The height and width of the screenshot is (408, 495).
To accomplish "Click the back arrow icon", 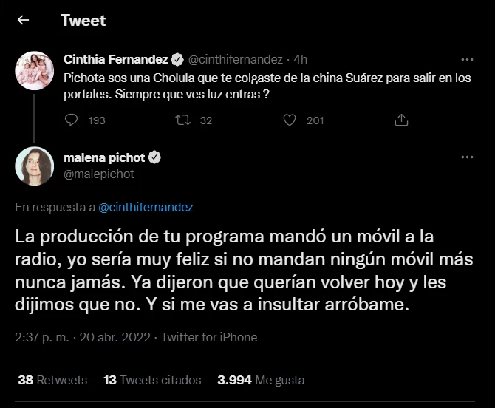I will [23, 21].
